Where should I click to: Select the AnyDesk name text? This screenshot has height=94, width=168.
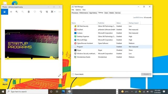80,30
